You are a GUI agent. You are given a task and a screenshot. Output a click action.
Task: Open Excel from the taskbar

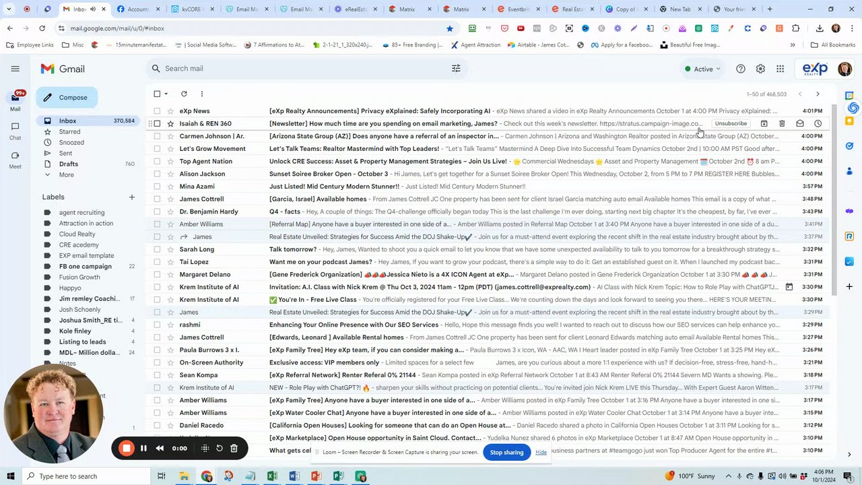point(272,476)
